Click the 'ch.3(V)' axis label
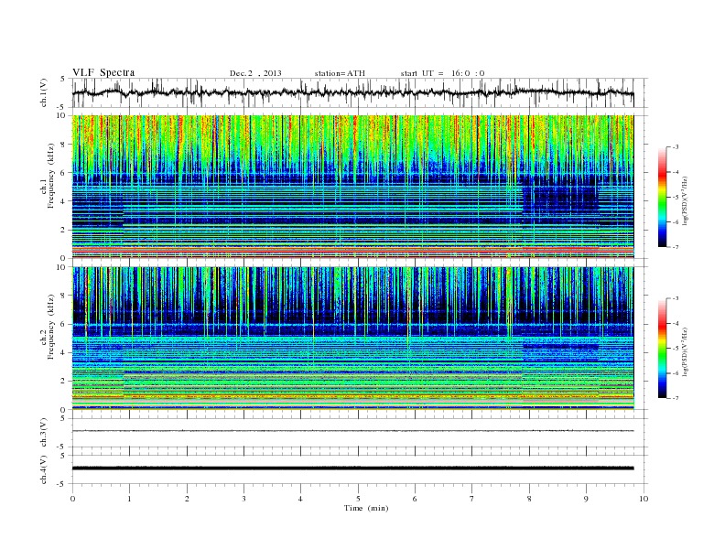This screenshot has width=725, height=560. click(x=44, y=433)
